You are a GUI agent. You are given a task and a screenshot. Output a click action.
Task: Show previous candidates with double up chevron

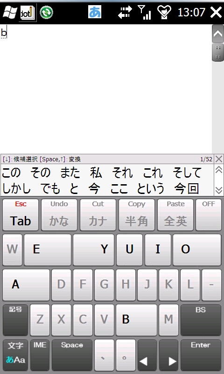[219, 169]
